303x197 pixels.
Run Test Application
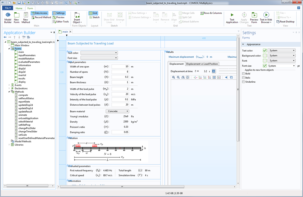[x=232, y=18]
